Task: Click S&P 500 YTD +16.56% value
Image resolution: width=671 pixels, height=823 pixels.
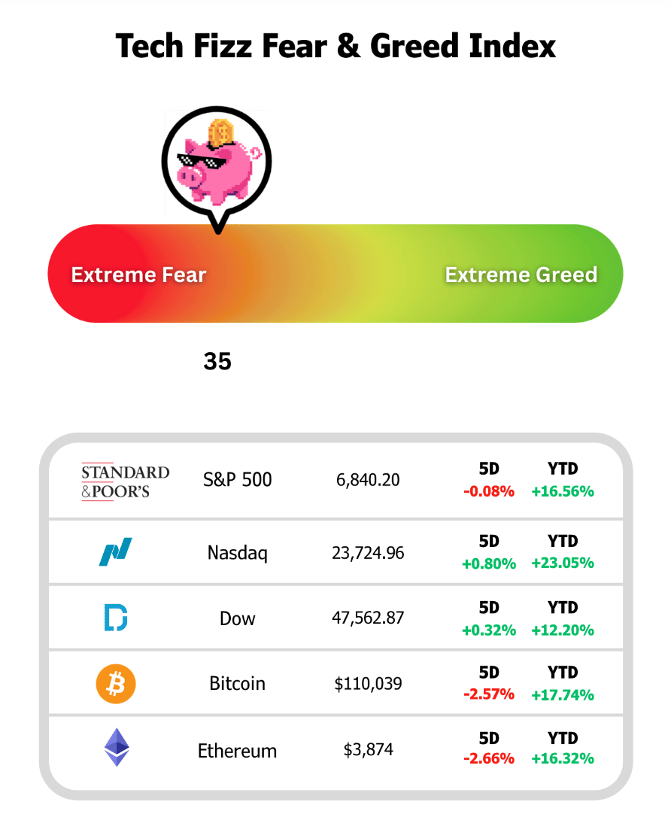Action: [x=563, y=492]
